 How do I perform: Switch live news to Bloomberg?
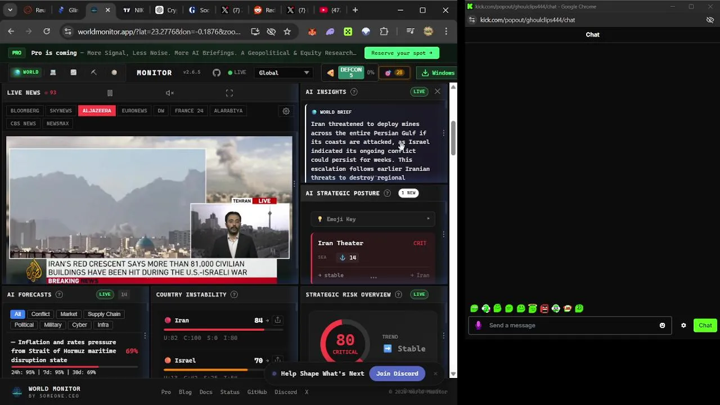click(x=25, y=111)
